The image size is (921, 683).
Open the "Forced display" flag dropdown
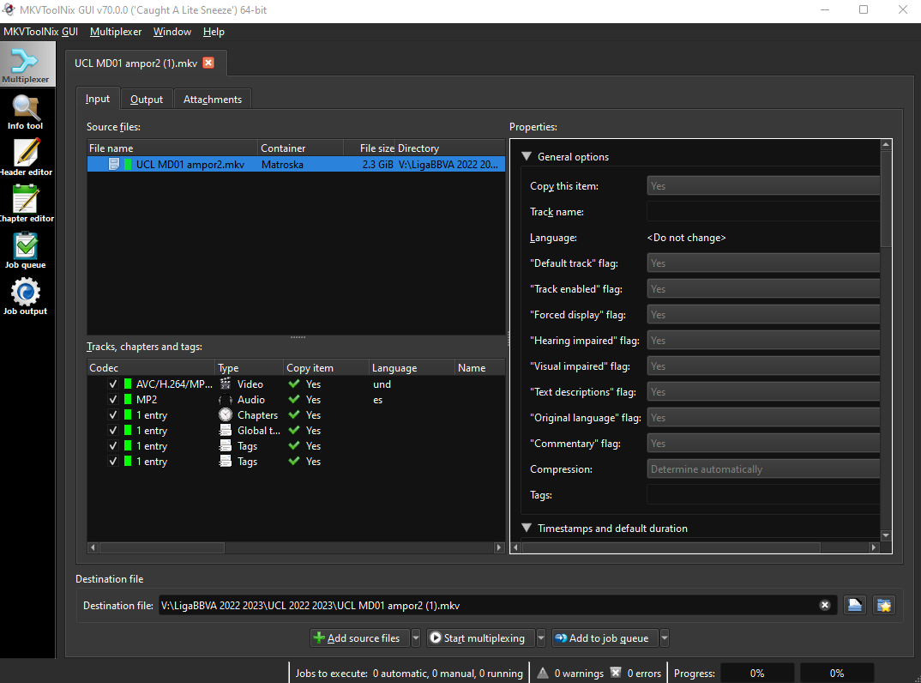coord(763,314)
